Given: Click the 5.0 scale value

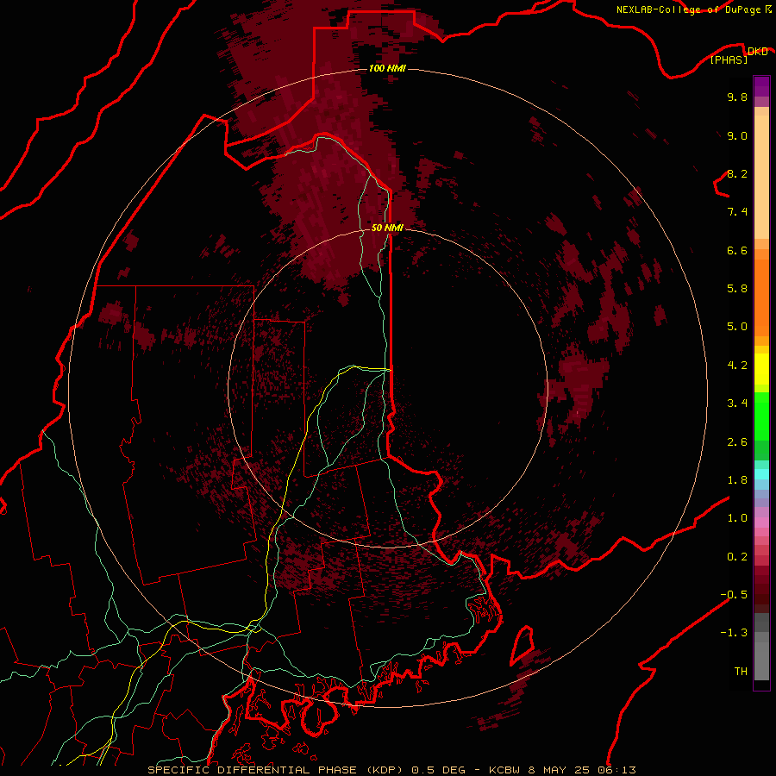Looking at the screenshot, I should 737,327.
